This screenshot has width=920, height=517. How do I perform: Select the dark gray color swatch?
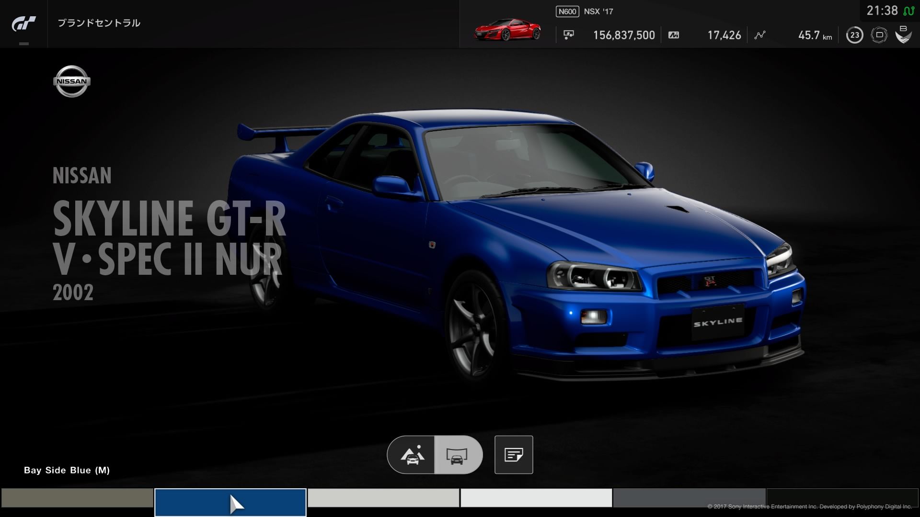tap(689, 498)
